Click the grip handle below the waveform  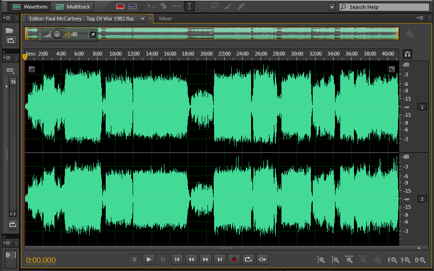[226, 248]
